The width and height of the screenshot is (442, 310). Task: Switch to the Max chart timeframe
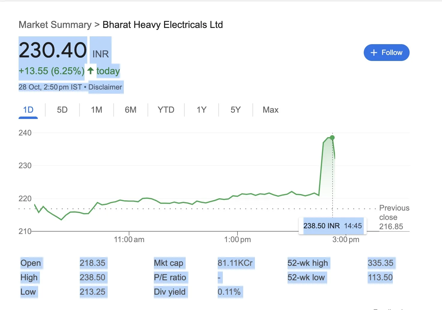(x=270, y=110)
